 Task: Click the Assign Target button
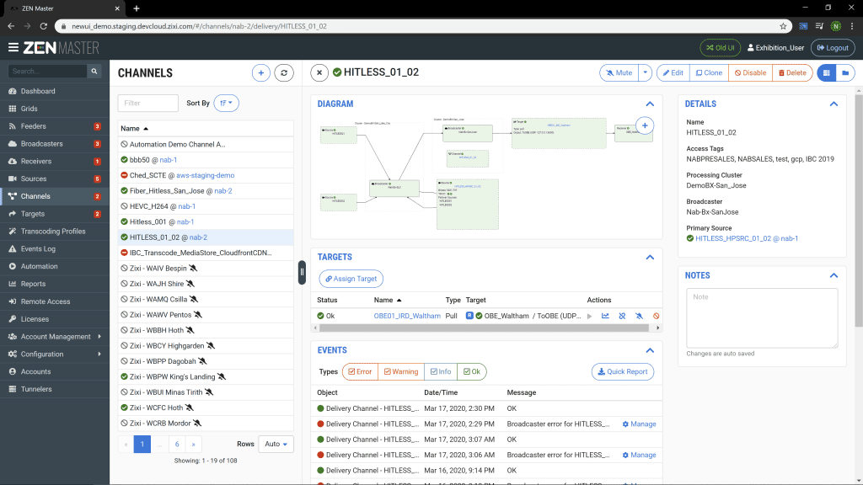pyautogui.click(x=351, y=279)
